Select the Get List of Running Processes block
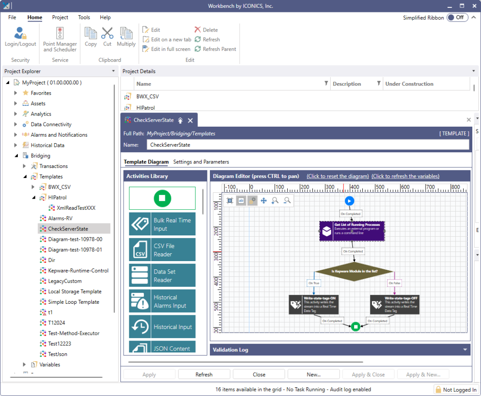Image resolution: width=481 pixels, height=396 pixels. pos(352,231)
